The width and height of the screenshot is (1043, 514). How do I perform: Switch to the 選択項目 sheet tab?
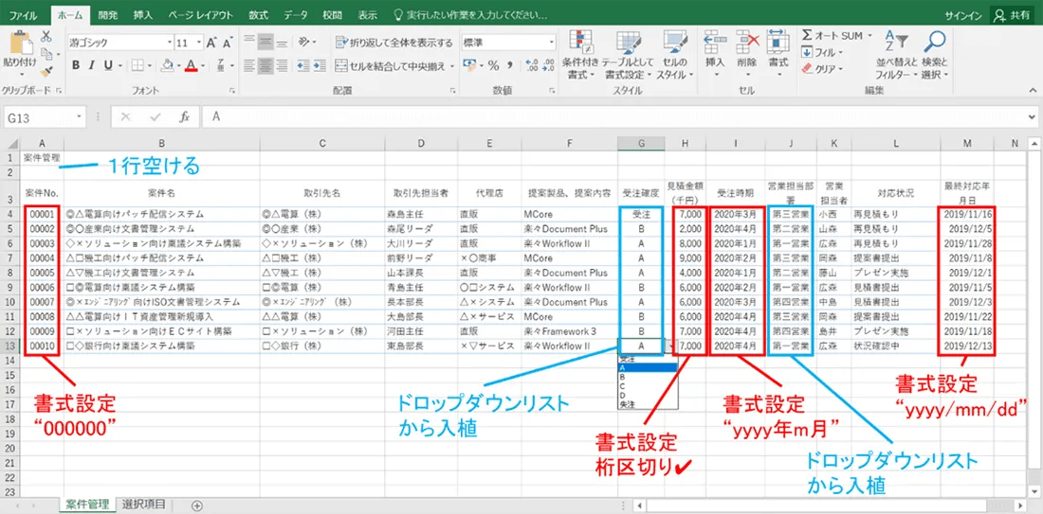pos(144,504)
